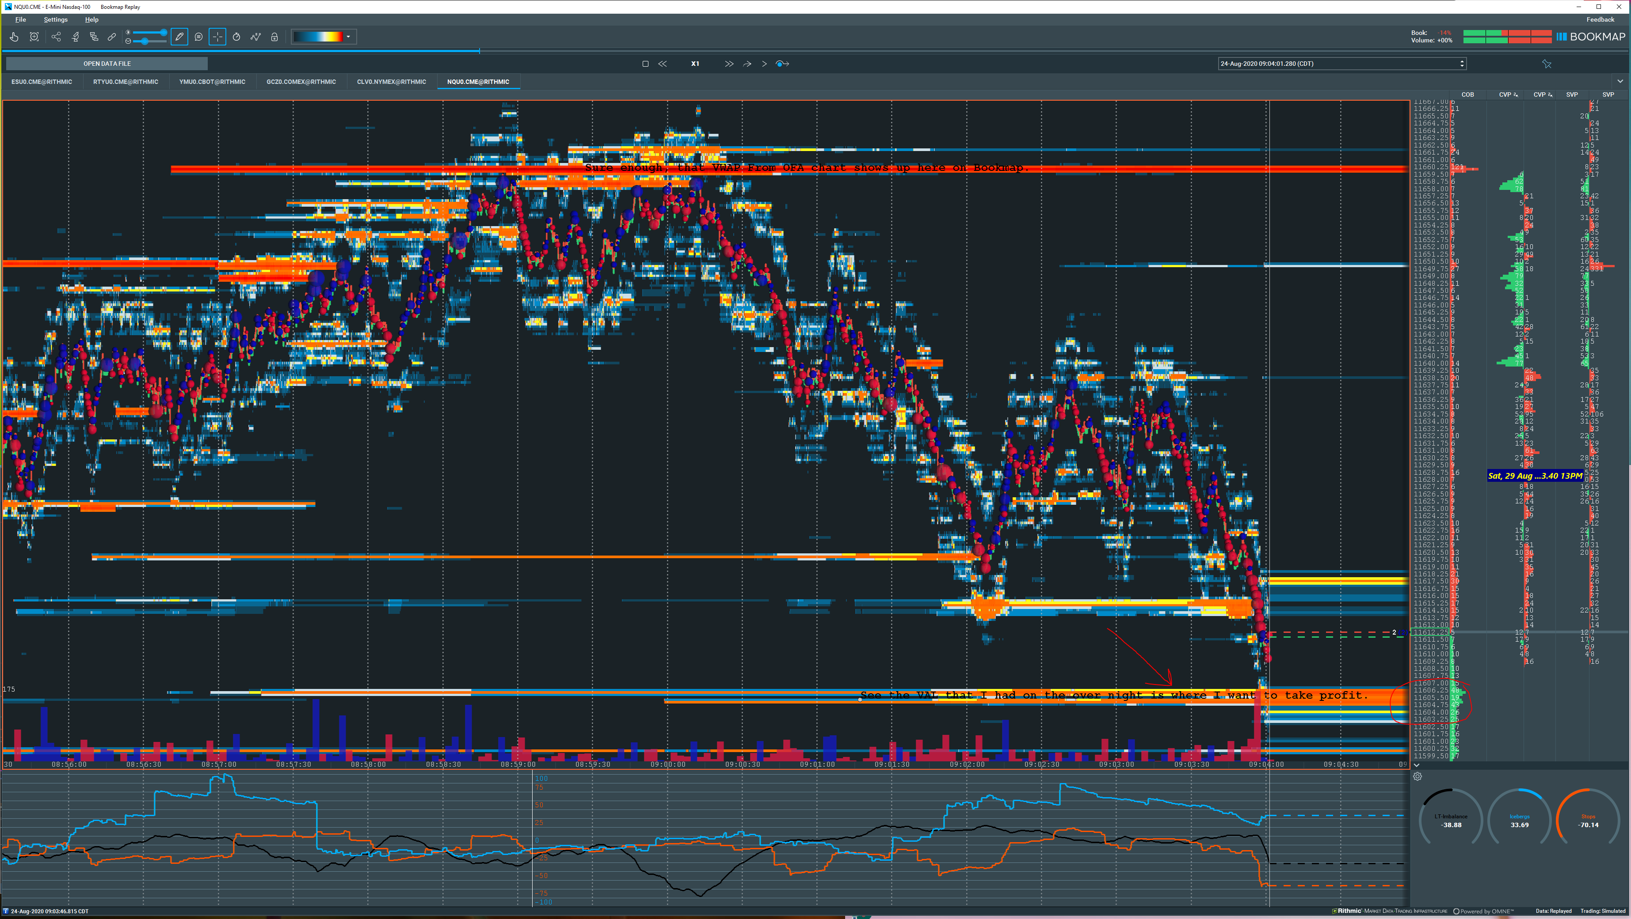The image size is (1631, 919).
Task: Click the Bookmap app icon in title bar
Action: pos(8,7)
